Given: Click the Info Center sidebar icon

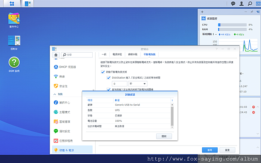Looking at the screenshot, I should (x=56, y=103).
